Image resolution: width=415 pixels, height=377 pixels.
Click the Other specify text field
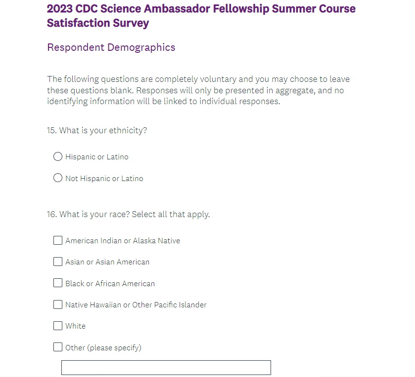pos(166,368)
